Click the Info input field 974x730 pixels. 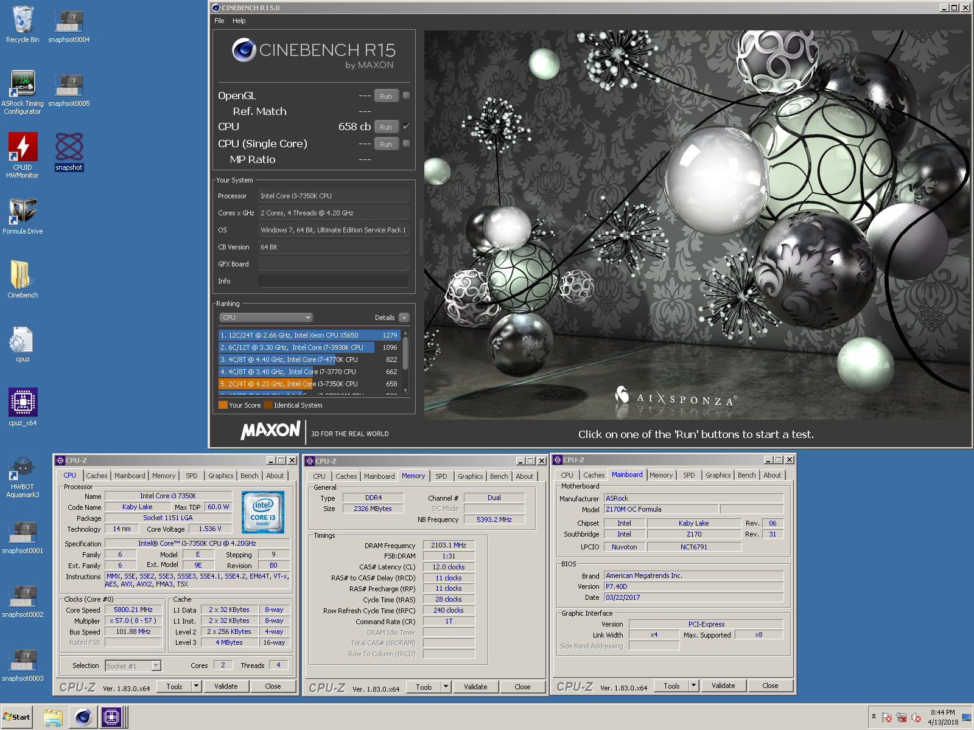click(x=334, y=281)
